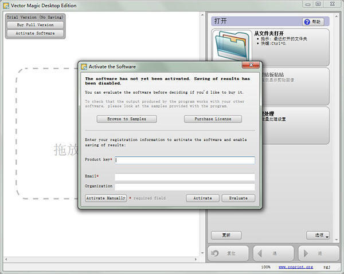Open the www.cnprint.org link
This screenshot has height=274, width=344.
click(x=296, y=267)
